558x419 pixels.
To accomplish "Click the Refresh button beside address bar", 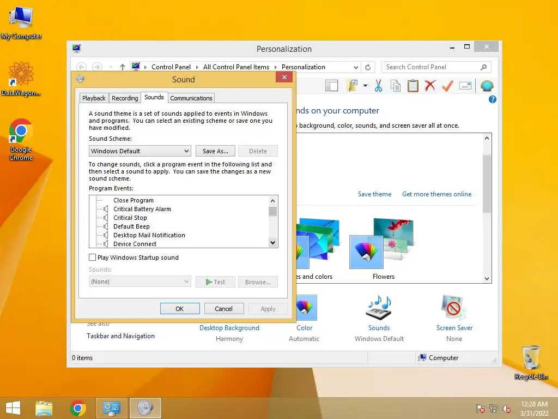I will (368, 67).
